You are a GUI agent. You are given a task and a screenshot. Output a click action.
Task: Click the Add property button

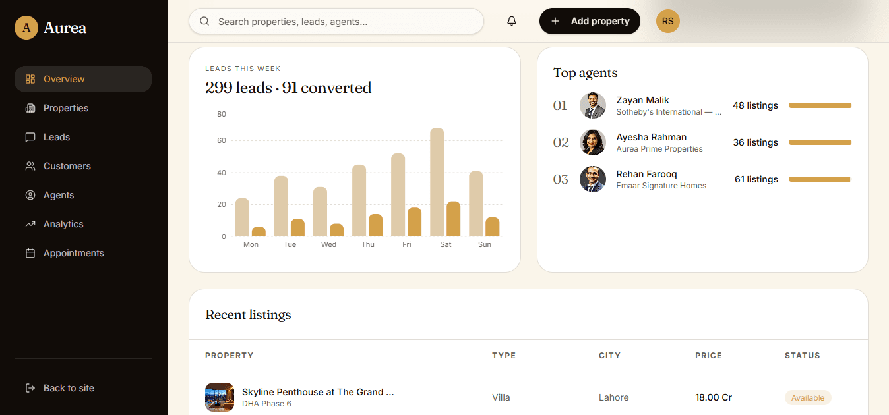[x=590, y=21]
